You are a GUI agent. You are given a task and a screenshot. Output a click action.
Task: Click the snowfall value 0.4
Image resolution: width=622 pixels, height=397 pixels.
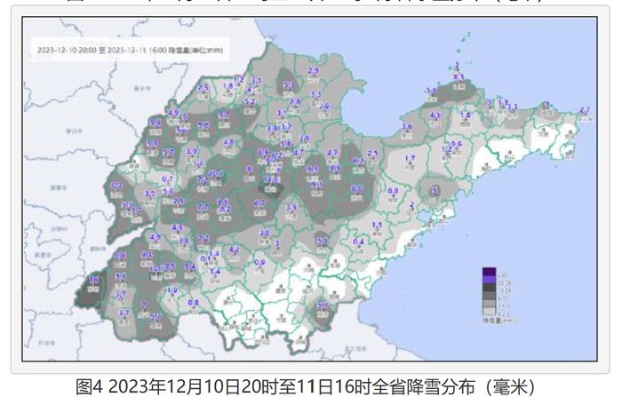pos(359,242)
